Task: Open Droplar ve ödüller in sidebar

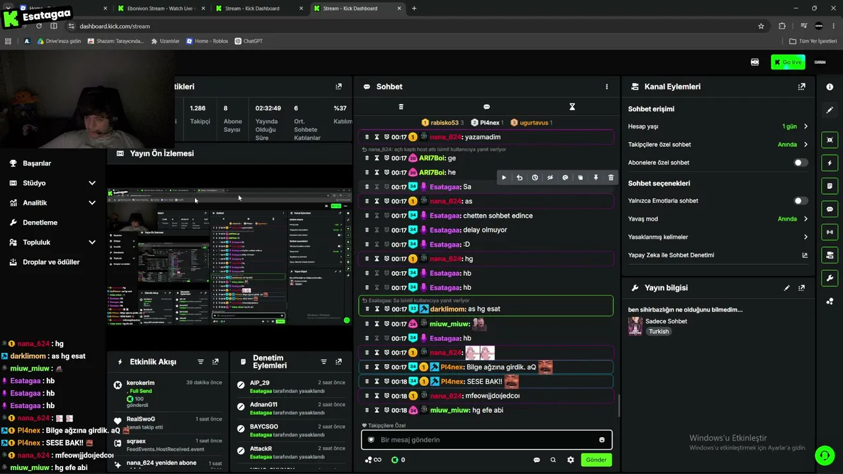Action: click(x=51, y=262)
